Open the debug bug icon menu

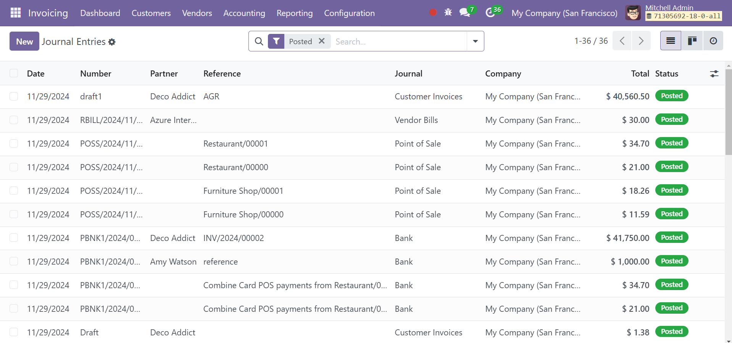pos(448,13)
